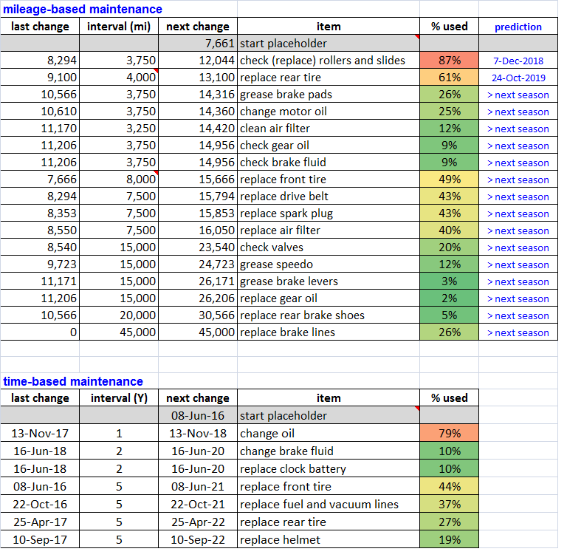
Task: Select the 'change oil' time-based cell
Action: [329, 433]
